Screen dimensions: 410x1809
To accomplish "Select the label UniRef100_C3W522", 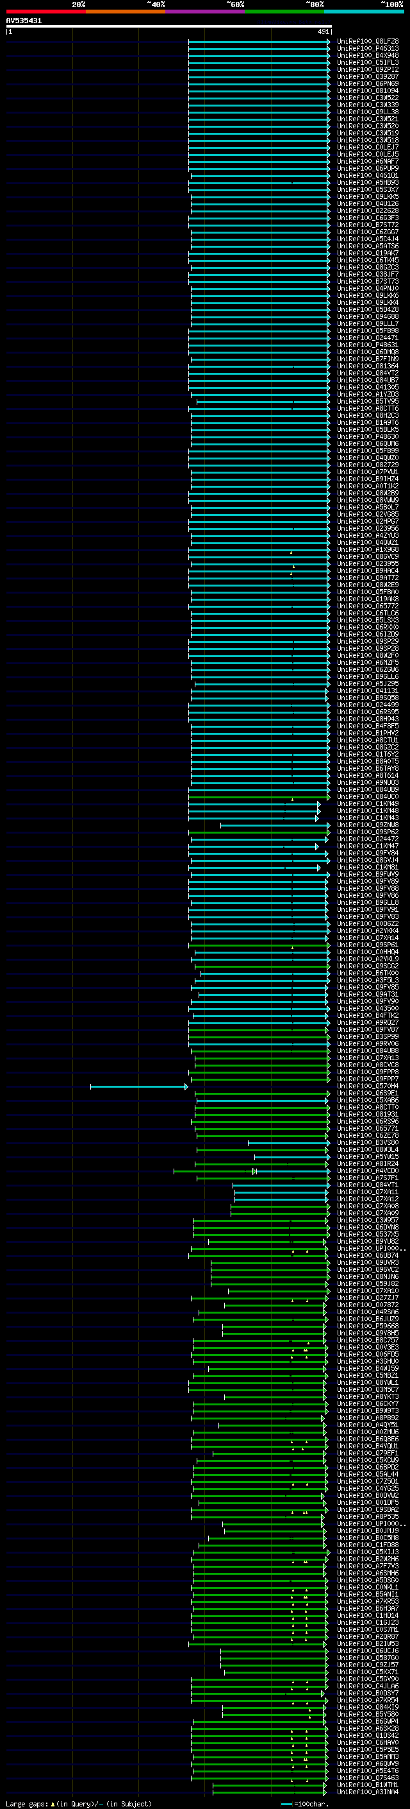I will [x=368, y=98].
